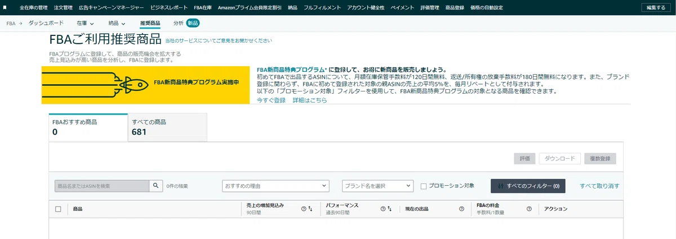Viewport: 676px width, 239px height.
Task: Click the search magnifier button
Action: [156, 186]
